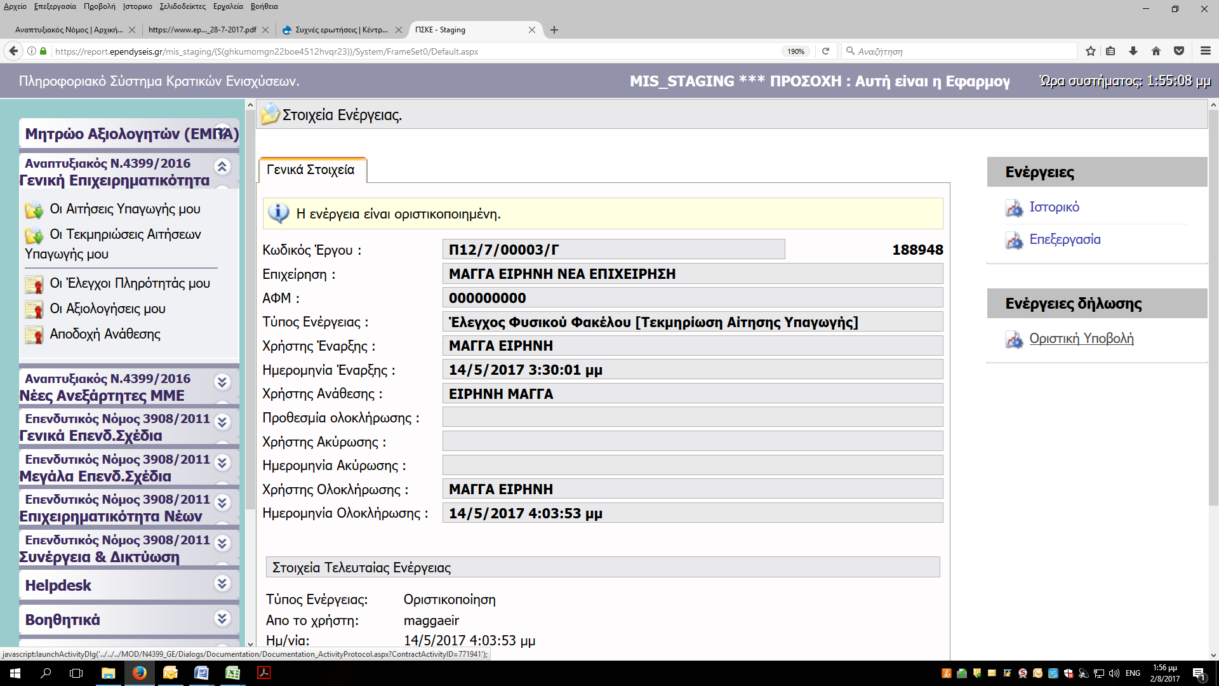Bookmark this page with the star icon
Image resolution: width=1219 pixels, height=686 pixels.
(x=1090, y=51)
